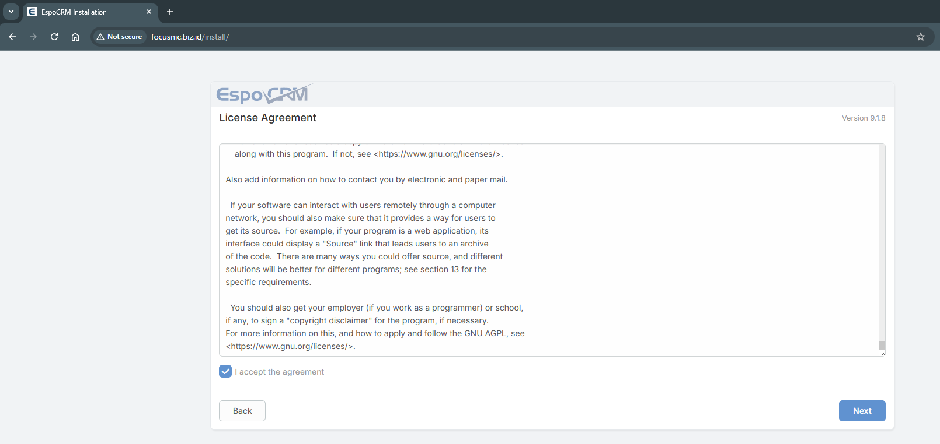This screenshot has height=444, width=940.
Task: Show the Not secure site info
Action: [x=120, y=37]
